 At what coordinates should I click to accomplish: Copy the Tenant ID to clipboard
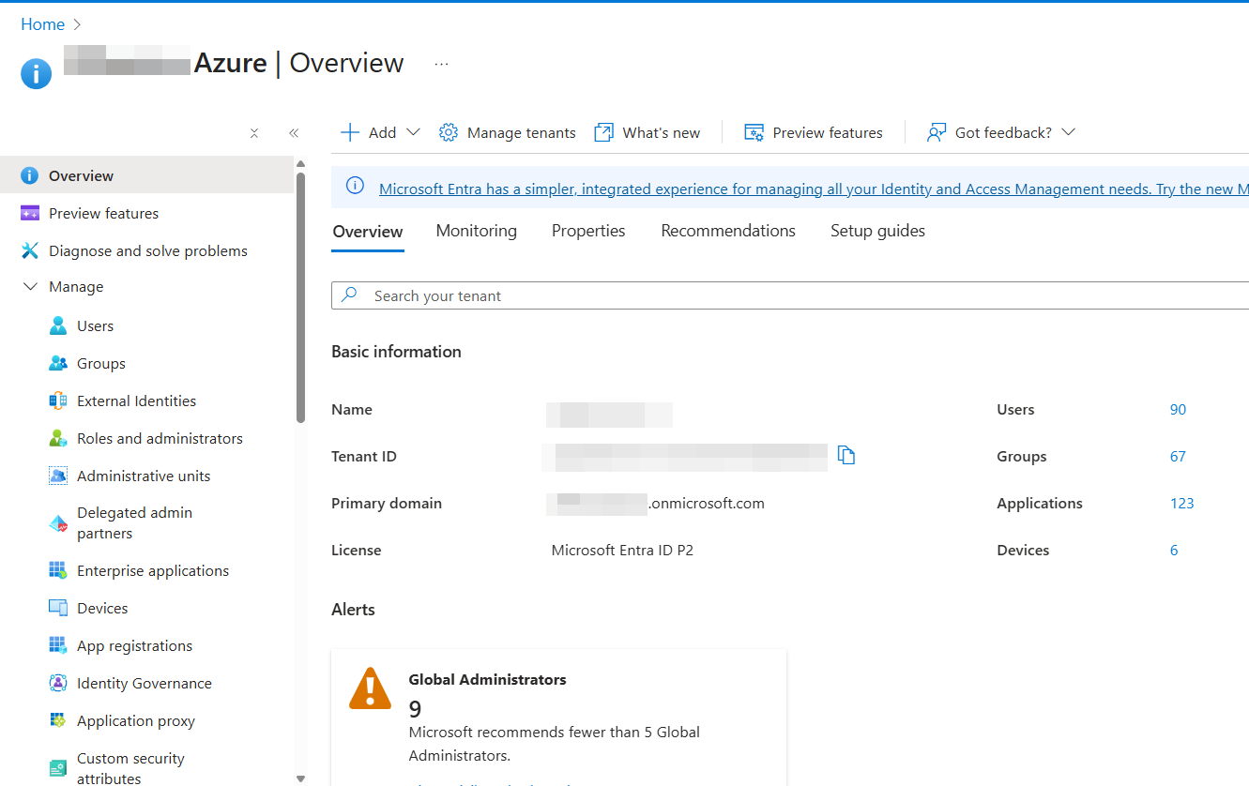(846, 456)
